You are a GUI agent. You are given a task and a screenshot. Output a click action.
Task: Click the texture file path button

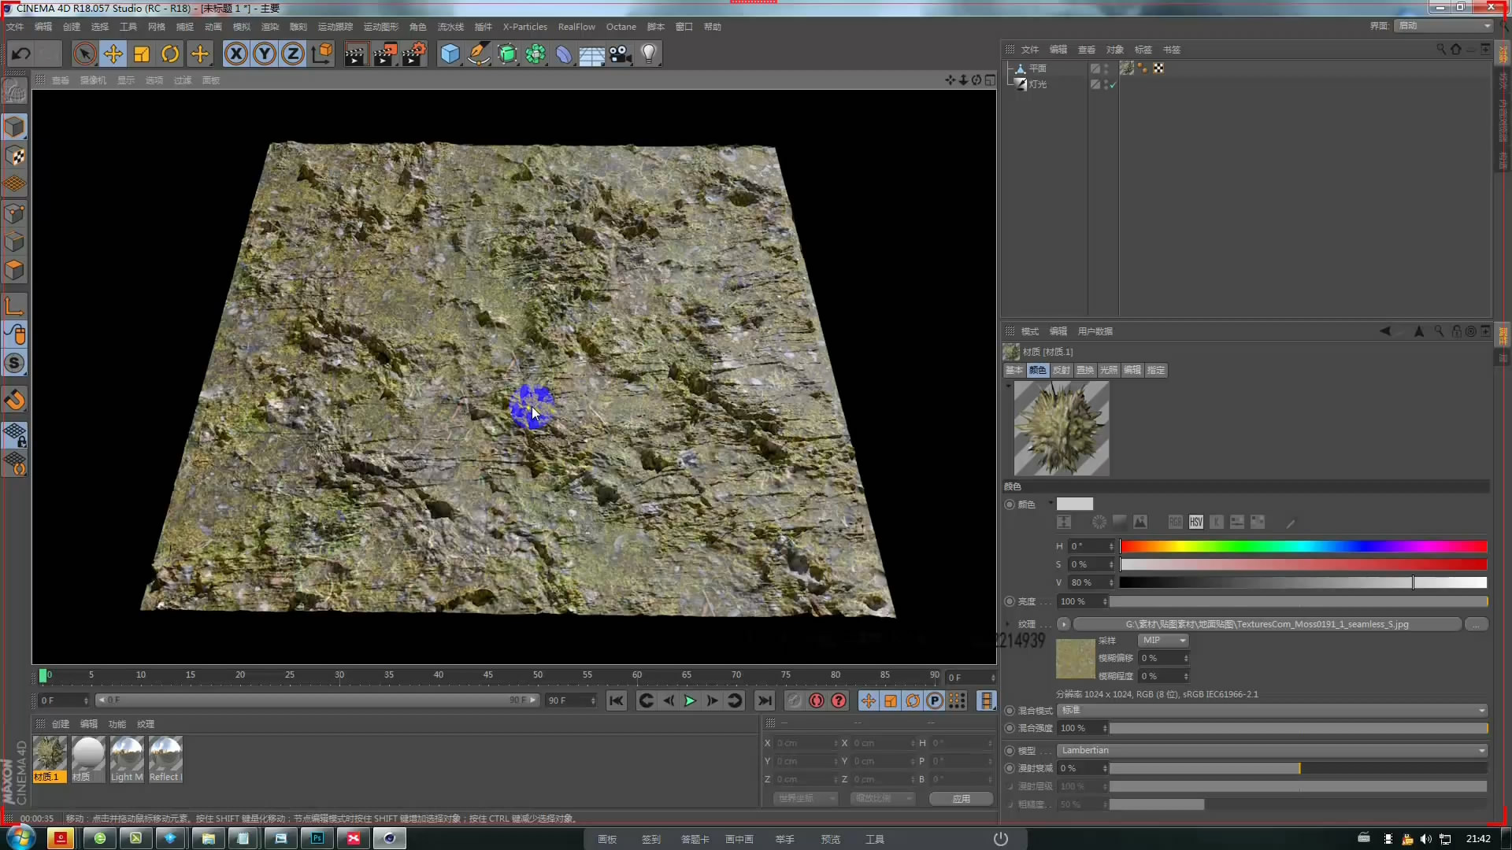(1266, 624)
